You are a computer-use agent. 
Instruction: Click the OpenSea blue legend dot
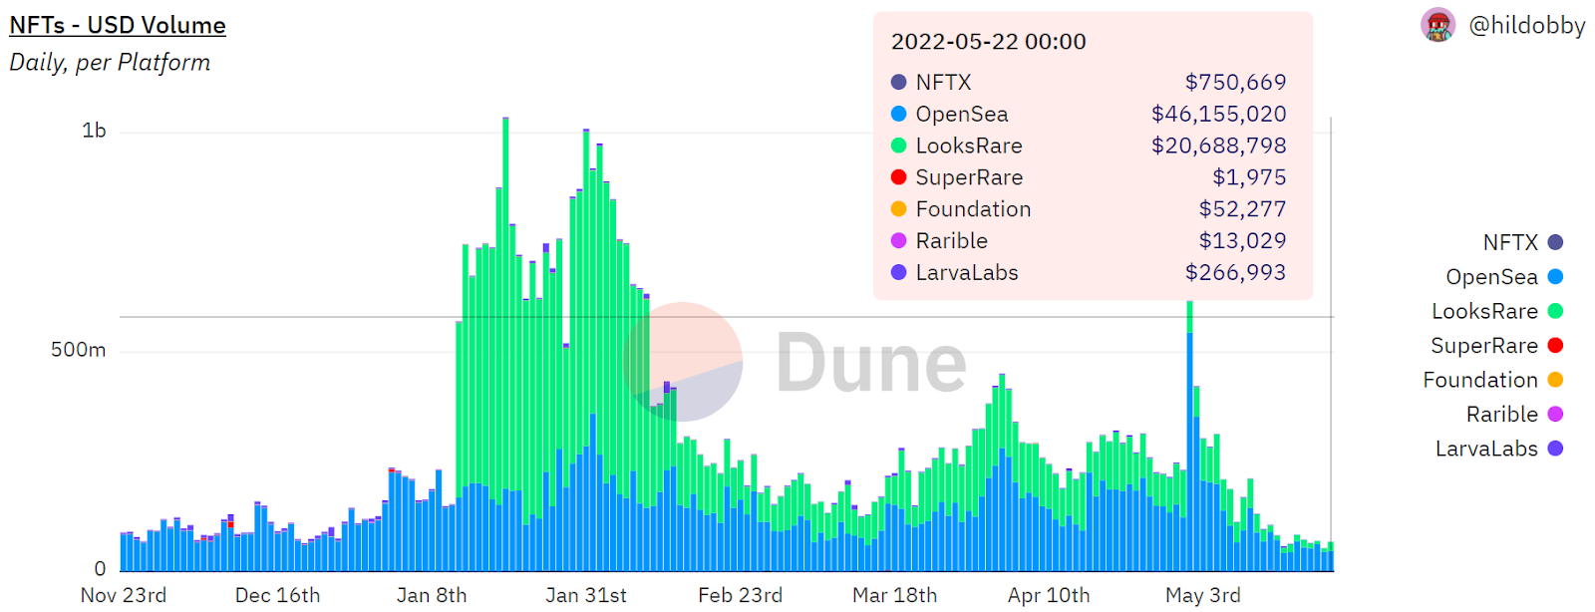click(1555, 277)
